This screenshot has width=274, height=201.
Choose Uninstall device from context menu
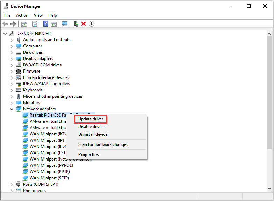click(x=93, y=134)
